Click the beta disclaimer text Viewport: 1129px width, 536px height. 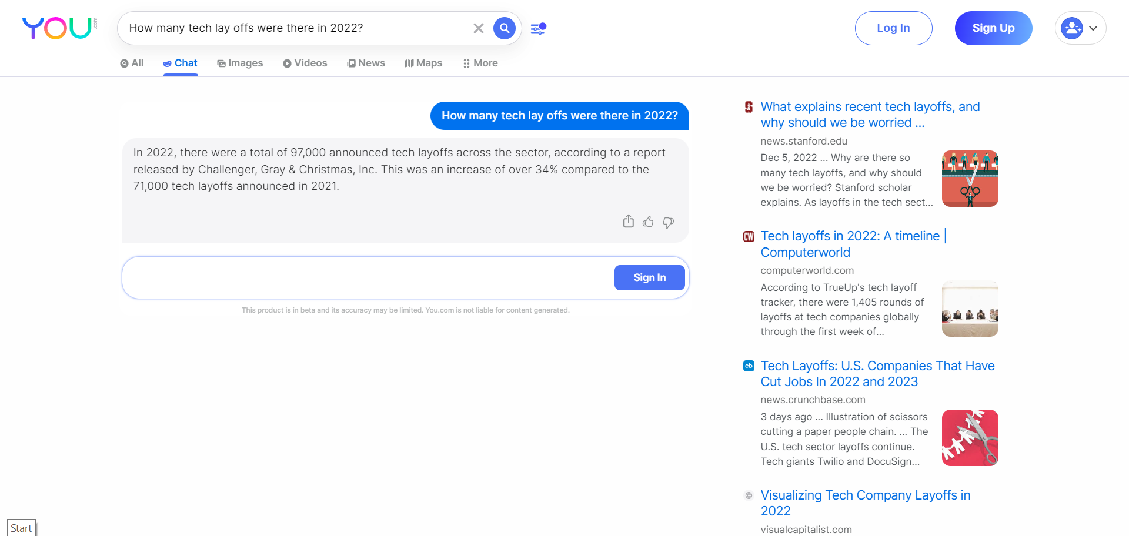pyautogui.click(x=406, y=310)
